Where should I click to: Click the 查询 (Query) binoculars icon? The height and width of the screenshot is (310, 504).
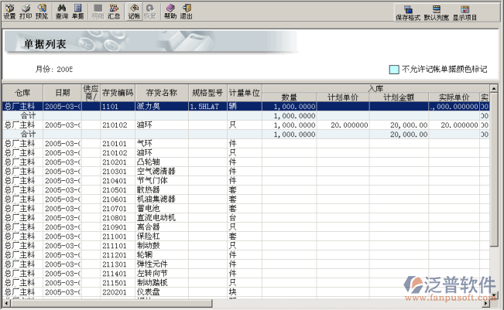click(62, 11)
